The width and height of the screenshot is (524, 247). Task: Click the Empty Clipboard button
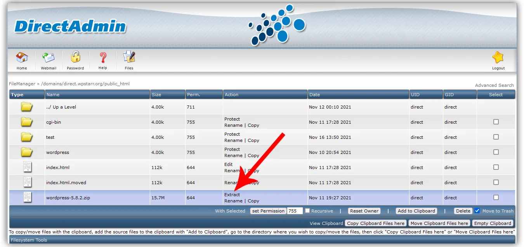tap(493, 223)
